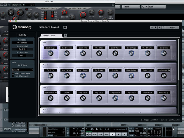Edit the 8-Letter Label field Osc 1 Sh
This screenshot has width=184, height=138.
pyautogui.click(x=22, y=49)
